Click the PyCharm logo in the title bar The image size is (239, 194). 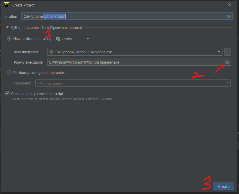pos(6,5)
